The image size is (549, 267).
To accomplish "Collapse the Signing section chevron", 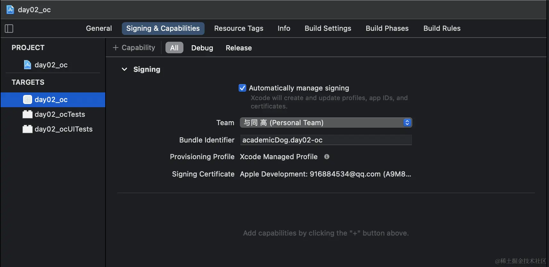I will pos(124,69).
